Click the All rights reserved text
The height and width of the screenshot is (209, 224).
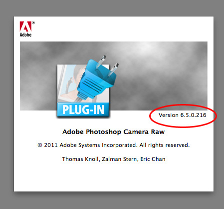point(165,145)
